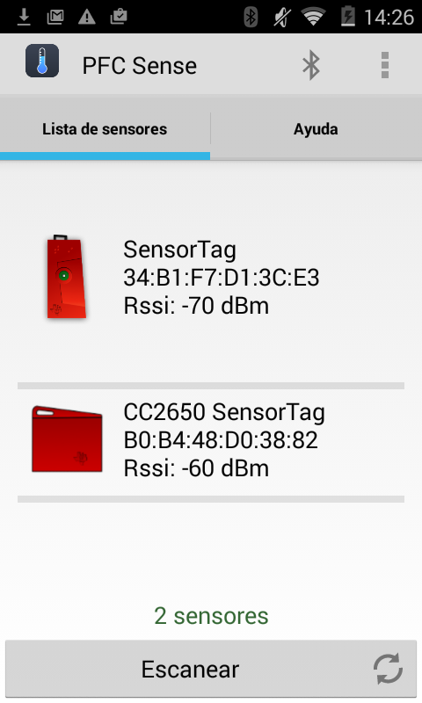
Task: Tap the warning triangle notification icon
Action: coord(86,17)
